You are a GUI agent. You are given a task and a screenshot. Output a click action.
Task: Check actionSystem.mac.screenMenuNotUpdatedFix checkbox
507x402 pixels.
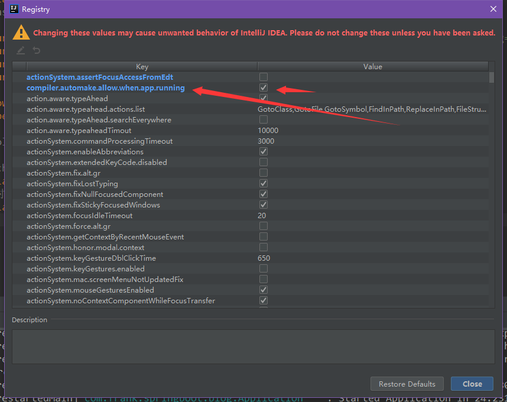coord(264,280)
